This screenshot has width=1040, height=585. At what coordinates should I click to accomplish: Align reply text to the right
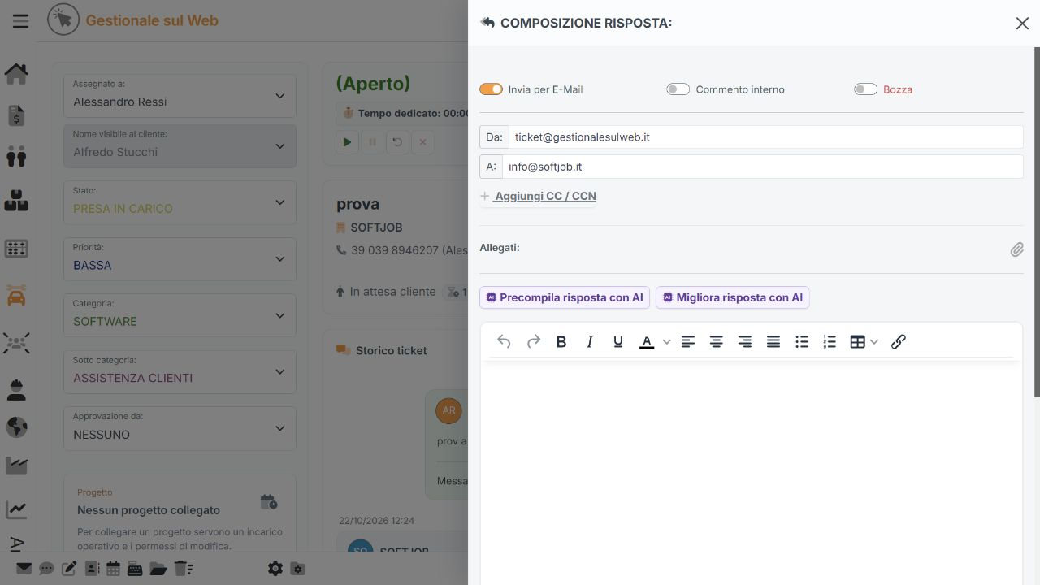[745, 342]
